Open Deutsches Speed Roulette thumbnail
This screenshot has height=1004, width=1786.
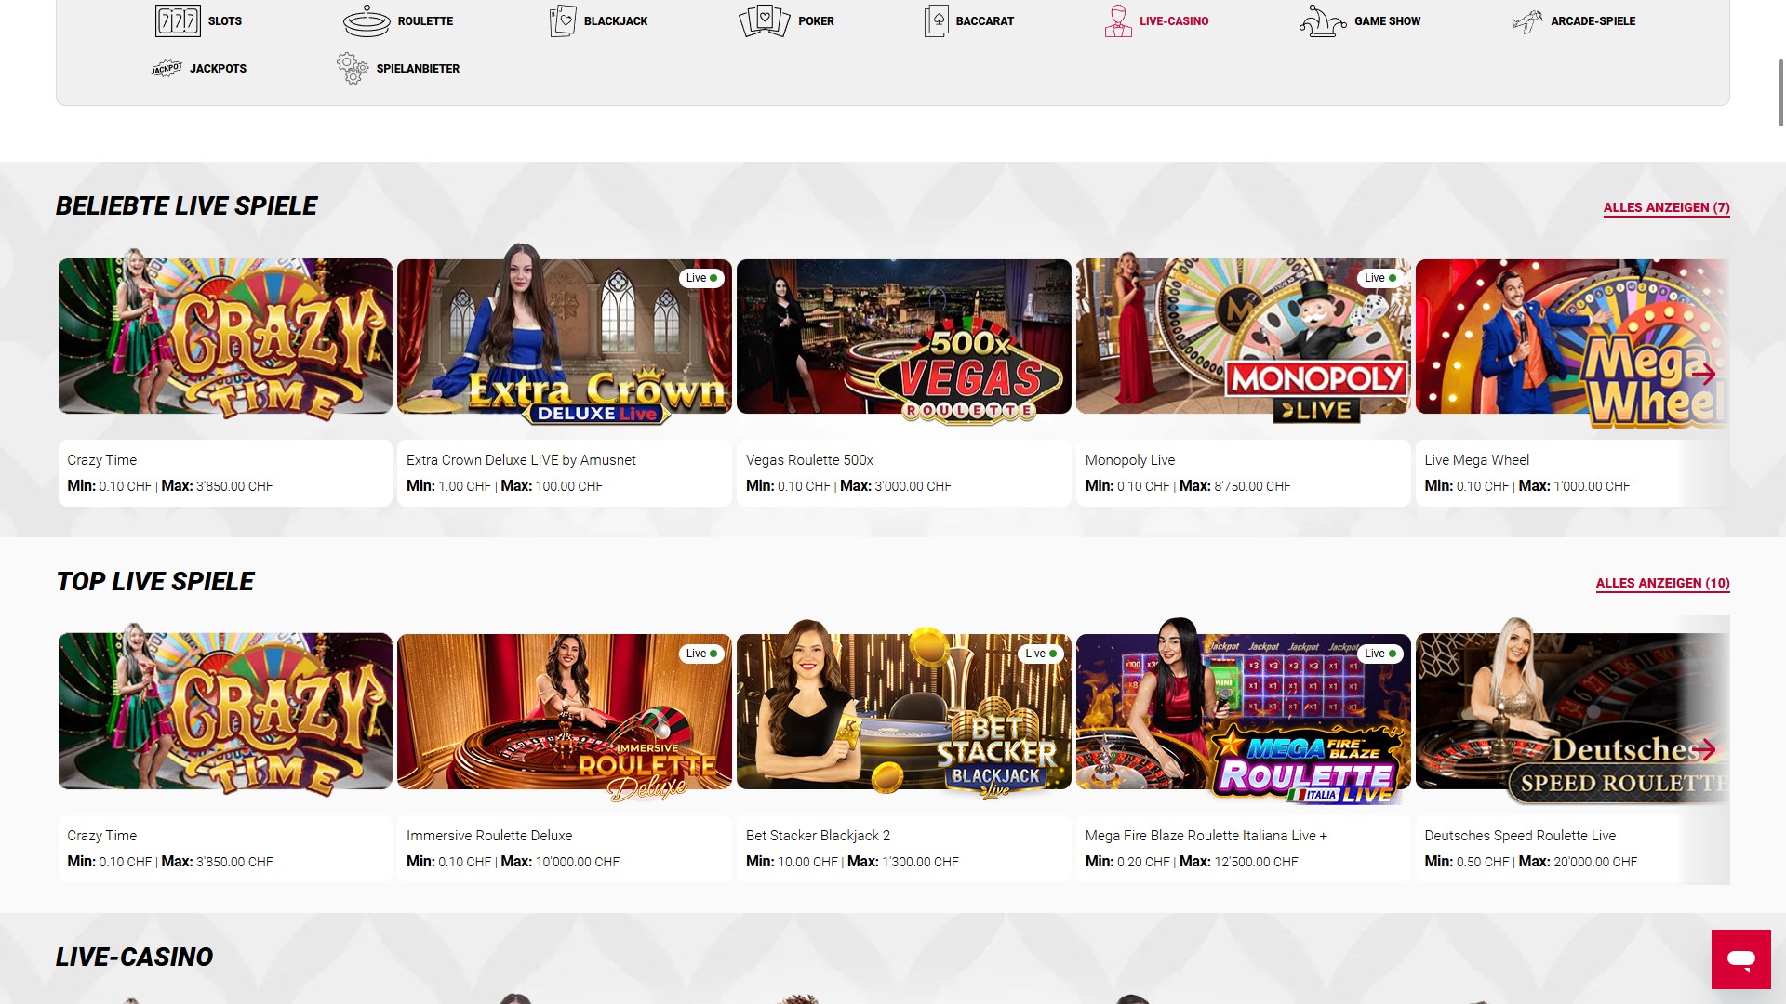click(x=1573, y=711)
